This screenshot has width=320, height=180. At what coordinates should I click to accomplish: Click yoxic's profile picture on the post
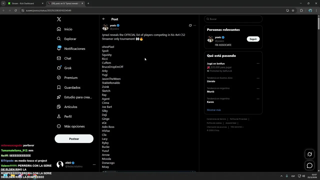[105, 27]
